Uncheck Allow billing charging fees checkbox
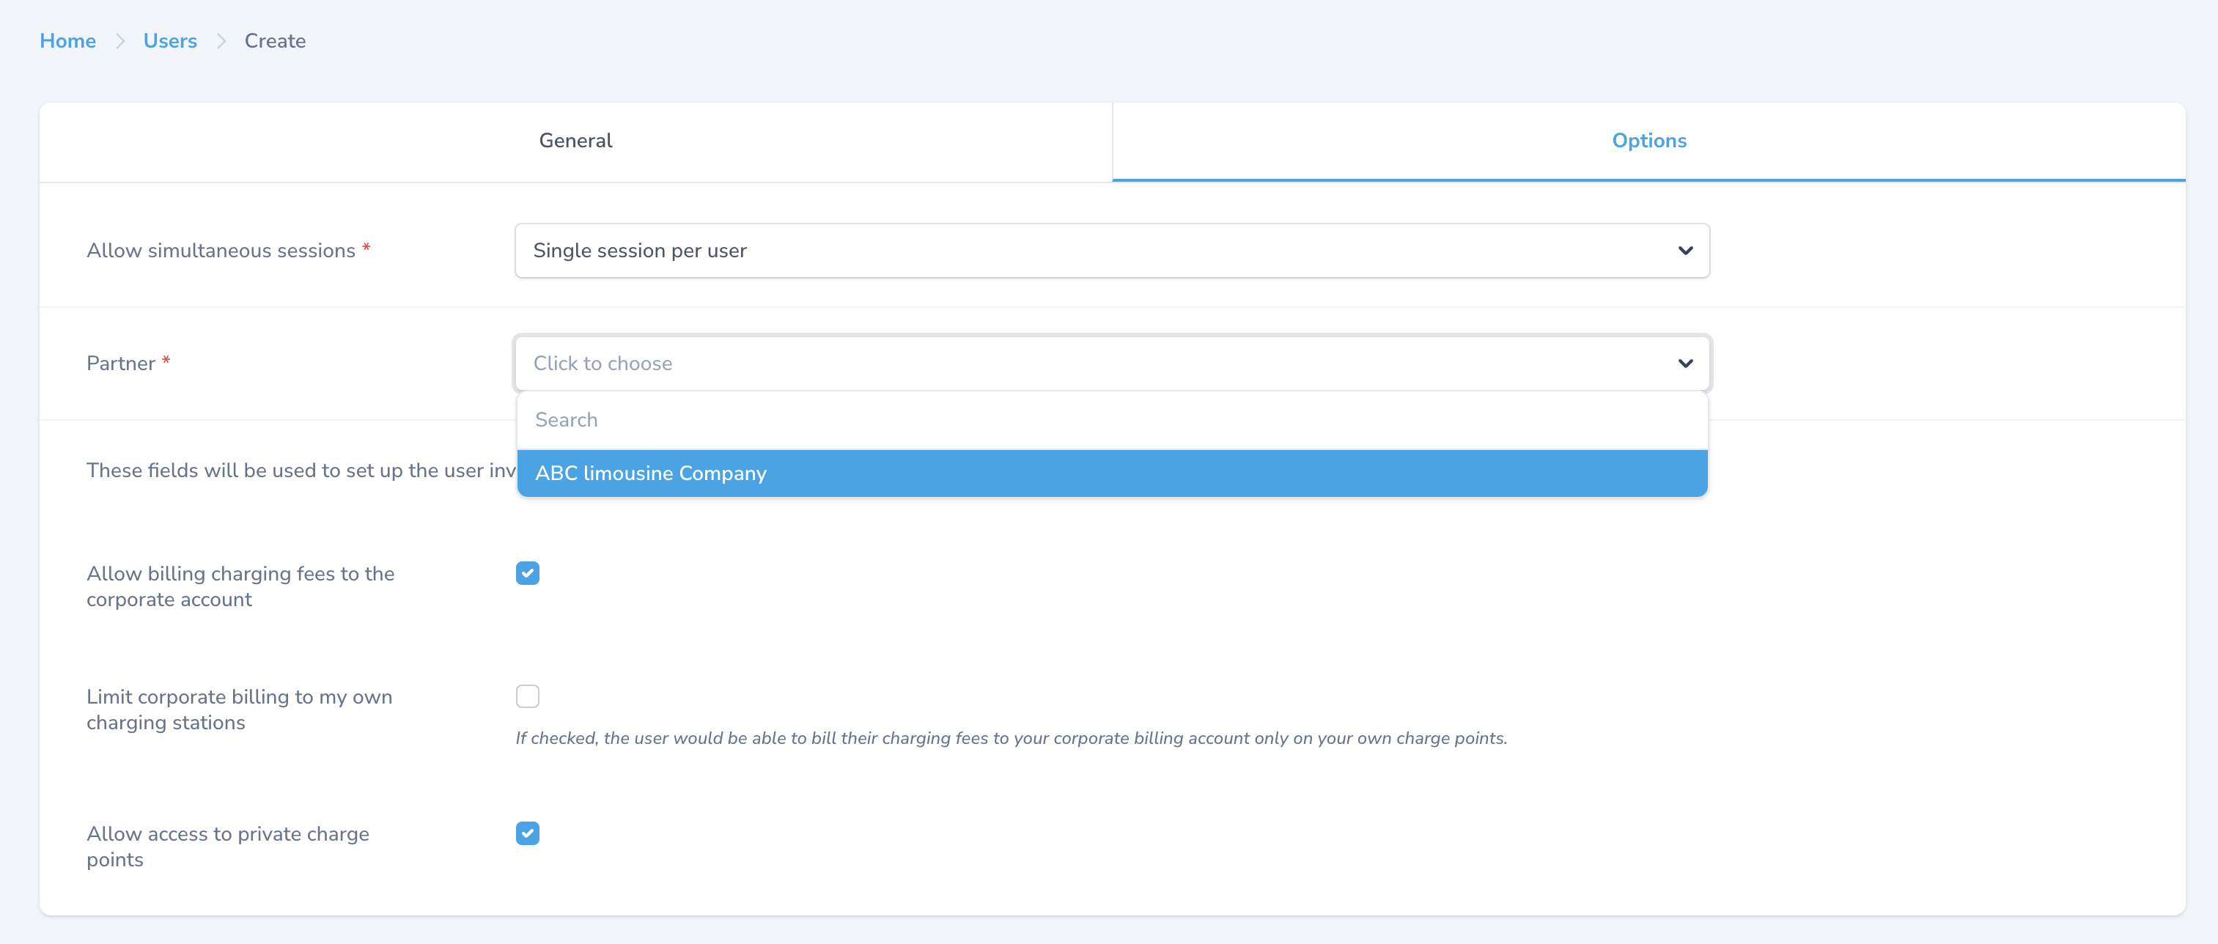2218x944 pixels. point(527,574)
